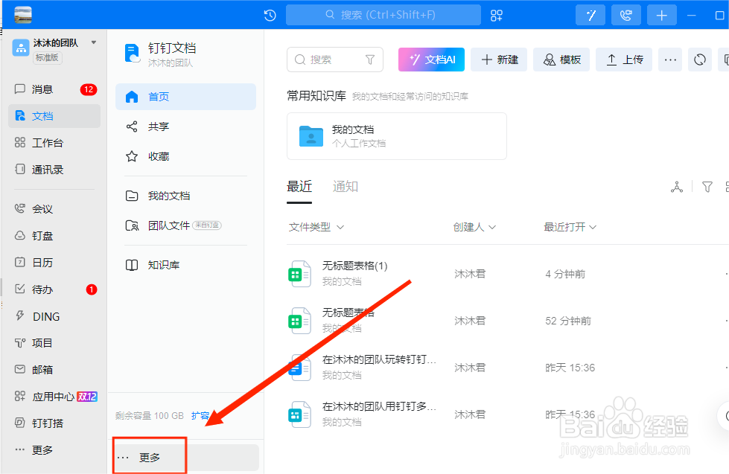
Task: Open 钉盘 drive in sidebar
Action: tap(54, 236)
